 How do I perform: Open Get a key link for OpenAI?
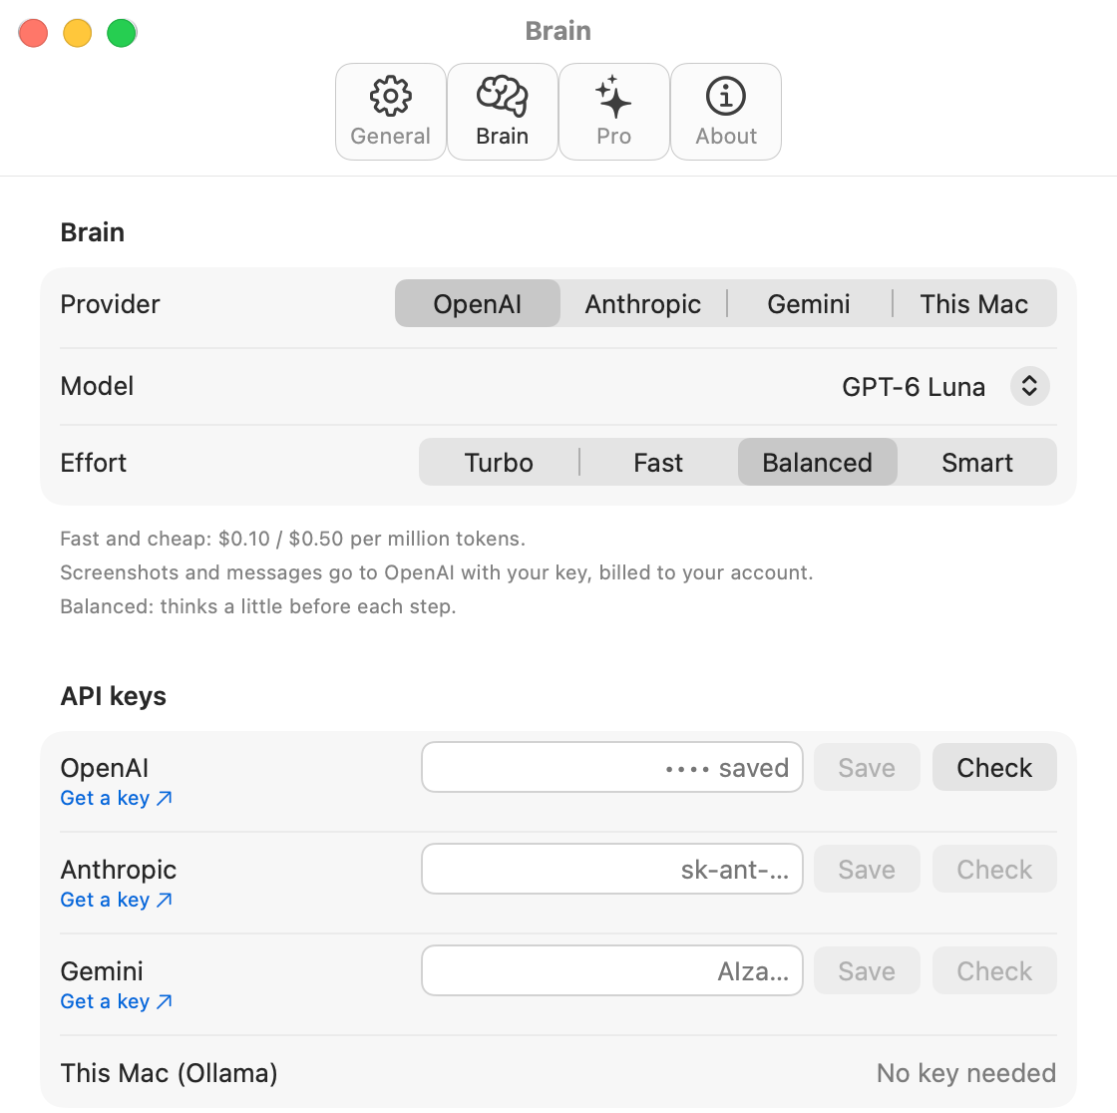point(116,798)
